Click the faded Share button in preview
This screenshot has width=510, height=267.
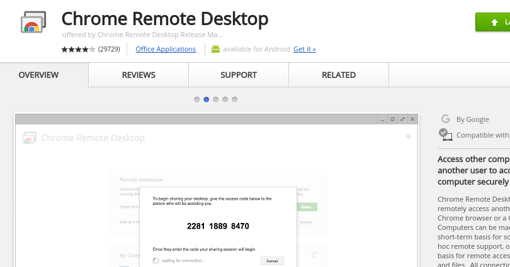click(307, 207)
